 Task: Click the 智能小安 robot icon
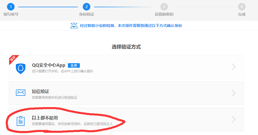[x=74, y=26]
